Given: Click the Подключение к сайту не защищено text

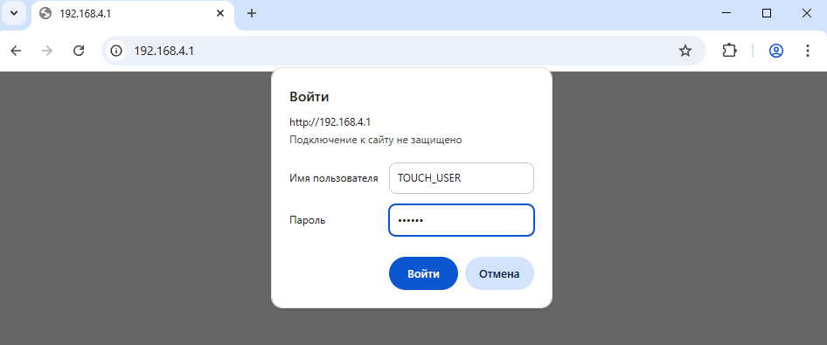Looking at the screenshot, I should (x=376, y=140).
